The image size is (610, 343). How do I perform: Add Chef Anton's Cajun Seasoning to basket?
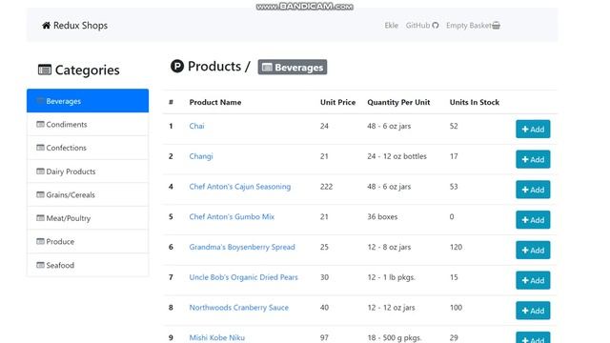click(533, 190)
